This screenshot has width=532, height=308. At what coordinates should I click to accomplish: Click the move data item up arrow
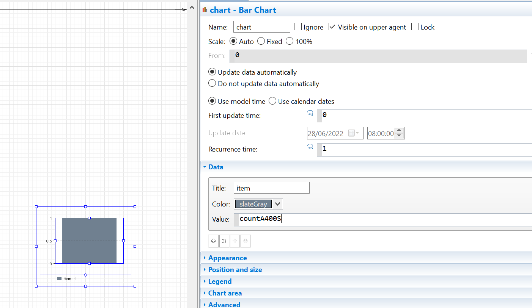(235, 241)
